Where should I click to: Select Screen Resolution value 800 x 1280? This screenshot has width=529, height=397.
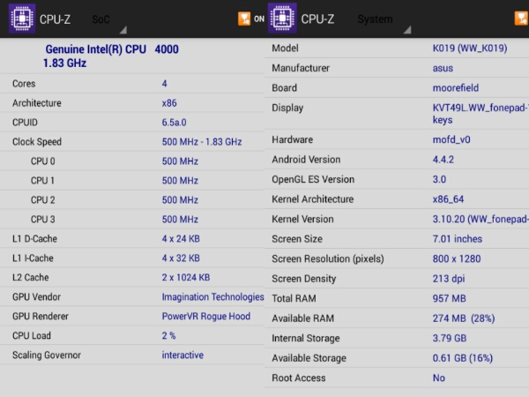457,258
